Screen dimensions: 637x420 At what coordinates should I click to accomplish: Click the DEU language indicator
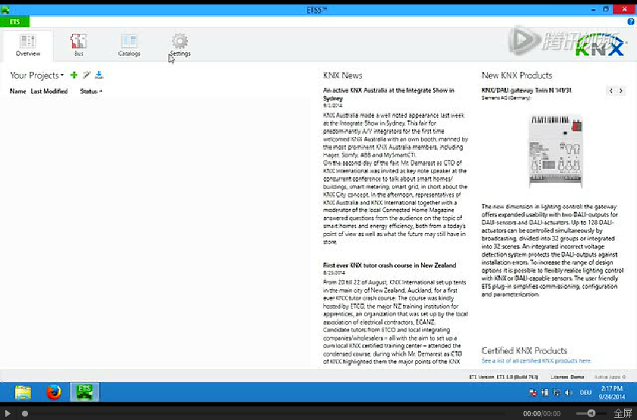click(585, 393)
